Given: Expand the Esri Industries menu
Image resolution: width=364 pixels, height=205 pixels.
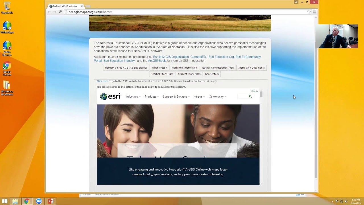Looking at the screenshot, I should [133, 97].
